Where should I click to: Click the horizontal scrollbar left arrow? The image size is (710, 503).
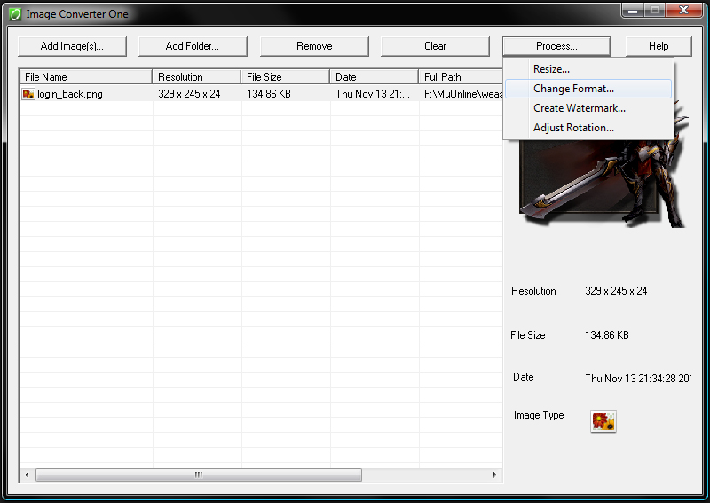(27, 475)
